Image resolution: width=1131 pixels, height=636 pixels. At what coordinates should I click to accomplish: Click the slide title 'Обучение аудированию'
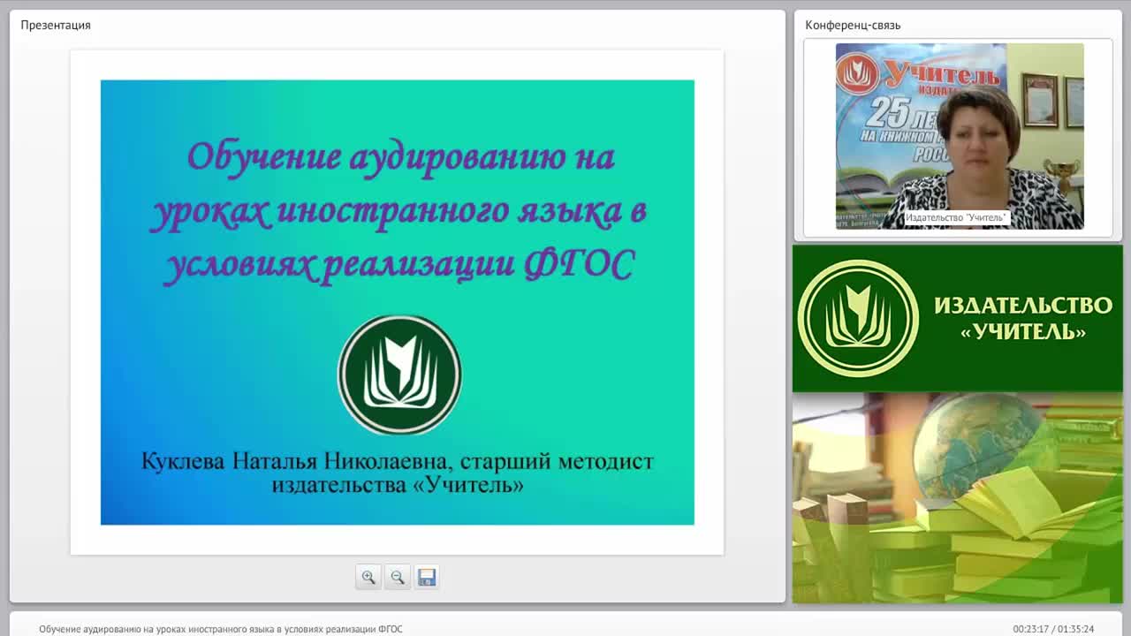[377, 157]
